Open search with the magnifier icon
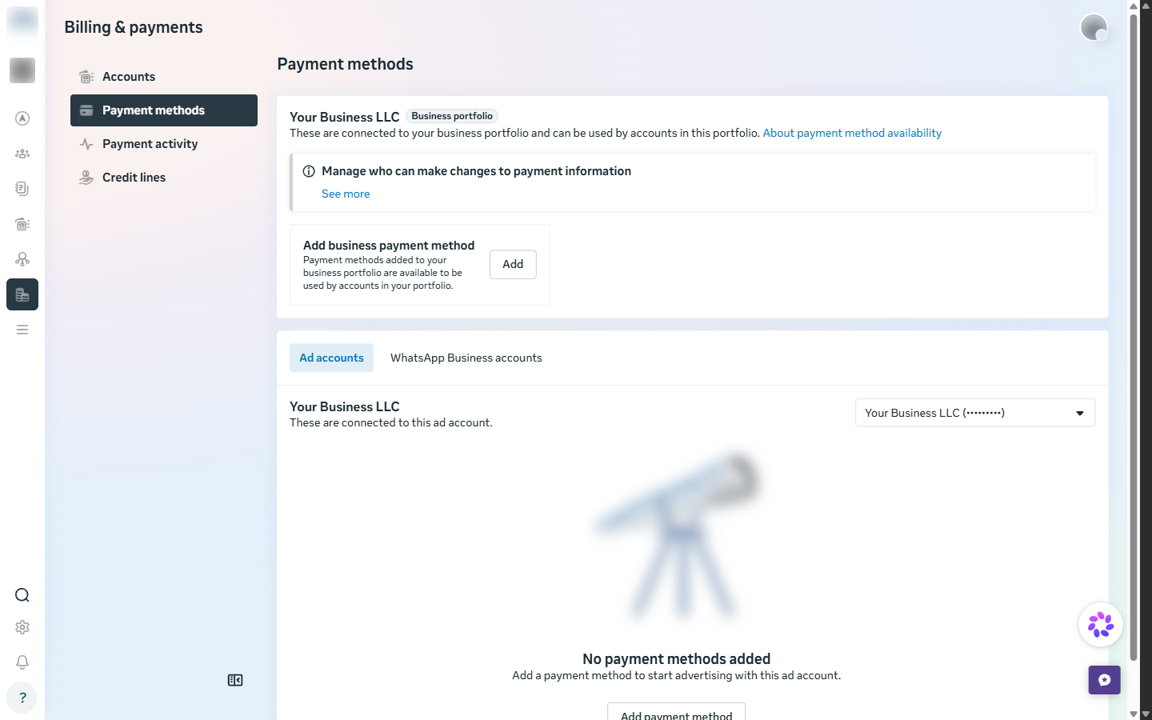The height and width of the screenshot is (720, 1152). pyautogui.click(x=22, y=595)
